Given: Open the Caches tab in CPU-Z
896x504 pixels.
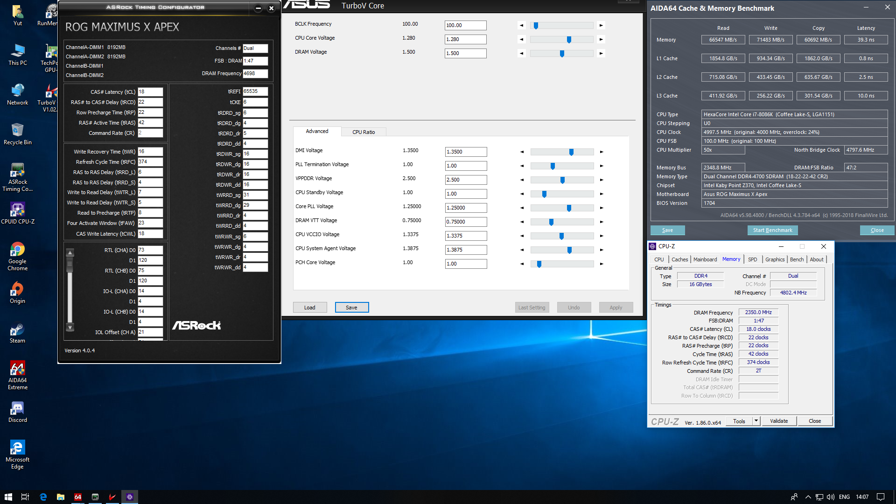Looking at the screenshot, I should (x=679, y=259).
